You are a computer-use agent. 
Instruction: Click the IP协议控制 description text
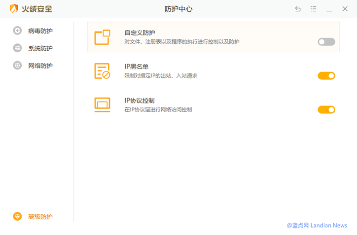158,109
